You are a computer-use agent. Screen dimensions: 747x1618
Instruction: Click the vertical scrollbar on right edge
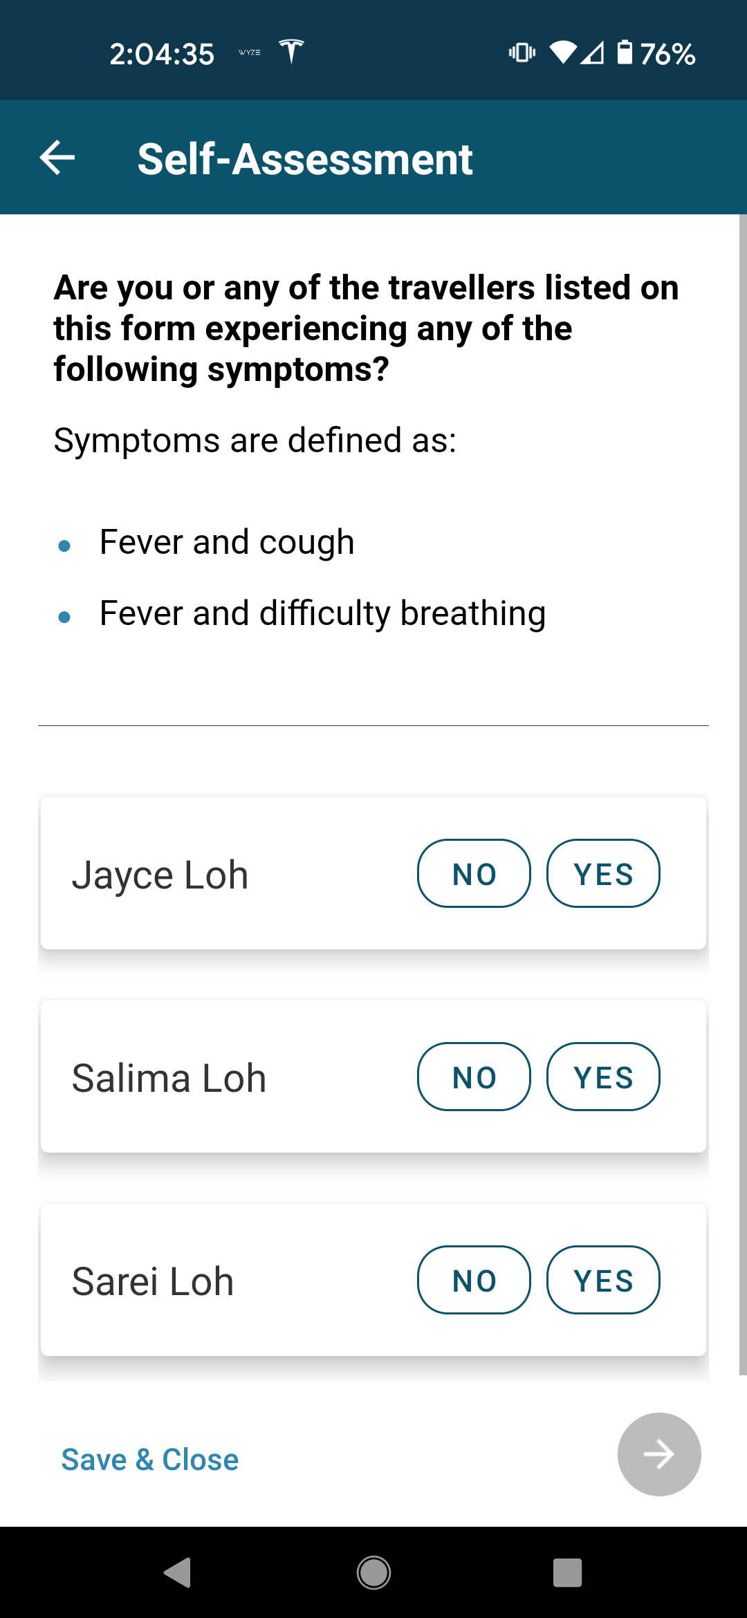pyautogui.click(x=742, y=795)
